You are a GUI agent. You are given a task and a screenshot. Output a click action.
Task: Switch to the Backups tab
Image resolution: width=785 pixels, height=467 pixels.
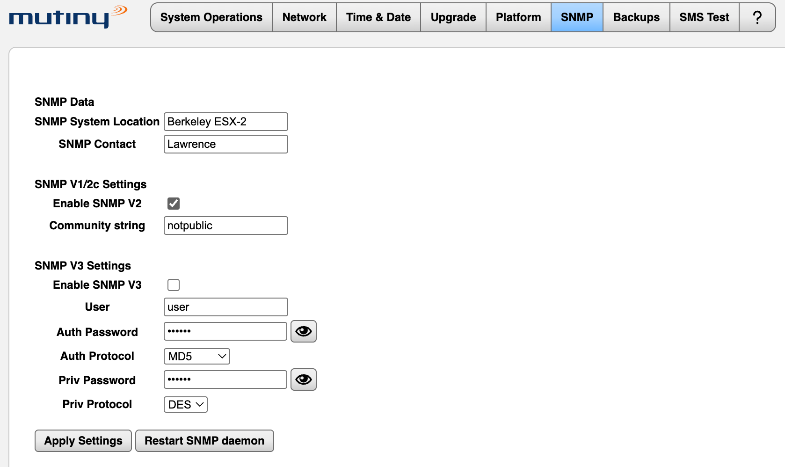click(636, 17)
